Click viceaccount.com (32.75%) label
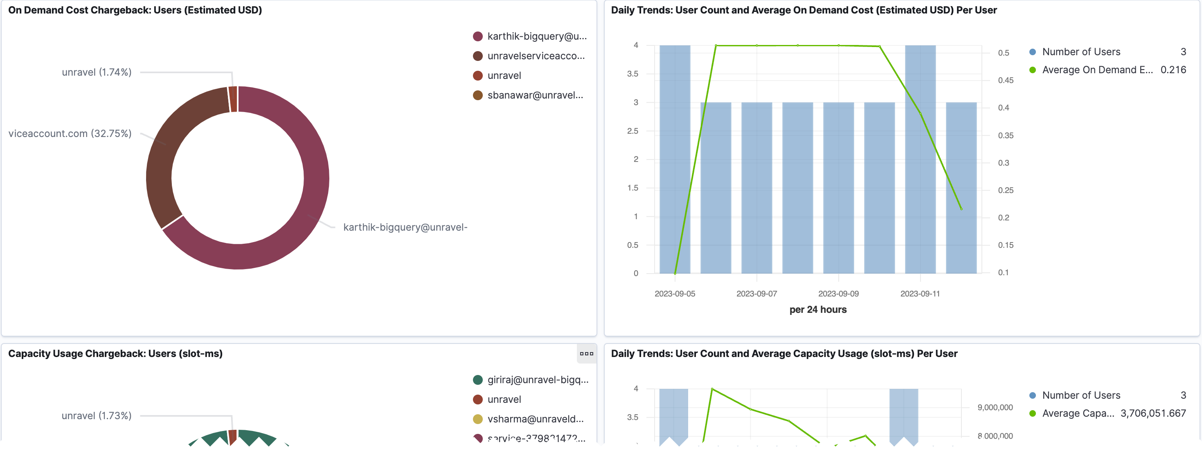Viewport: 1202px width, 467px height. point(70,133)
